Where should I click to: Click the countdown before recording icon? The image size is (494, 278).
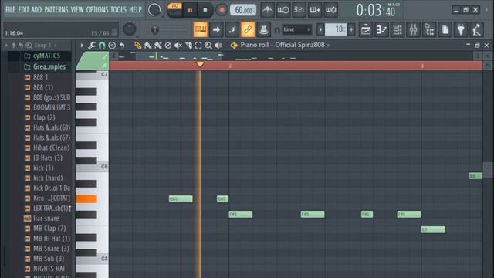tap(299, 10)
